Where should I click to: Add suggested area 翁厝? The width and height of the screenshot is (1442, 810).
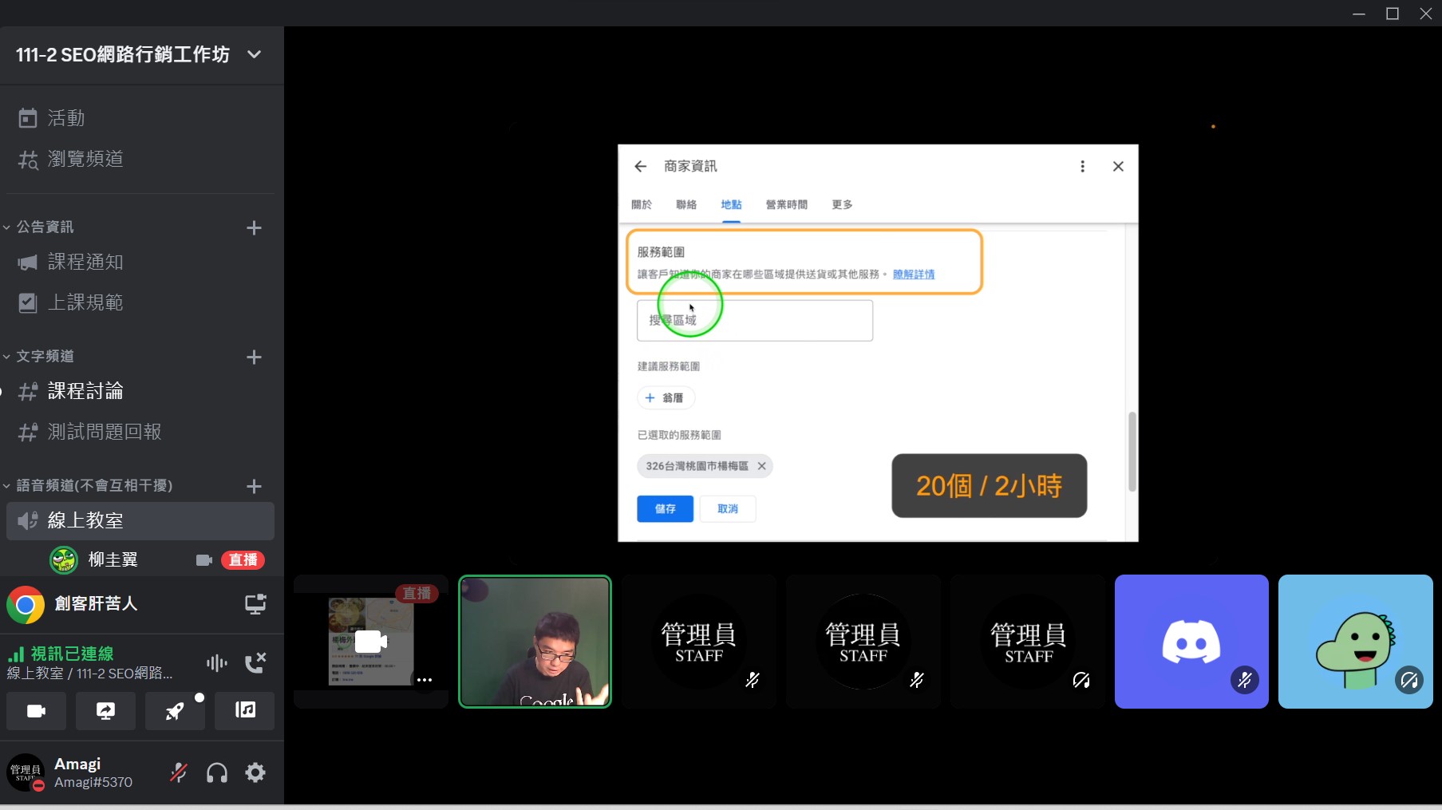point(666,397)
